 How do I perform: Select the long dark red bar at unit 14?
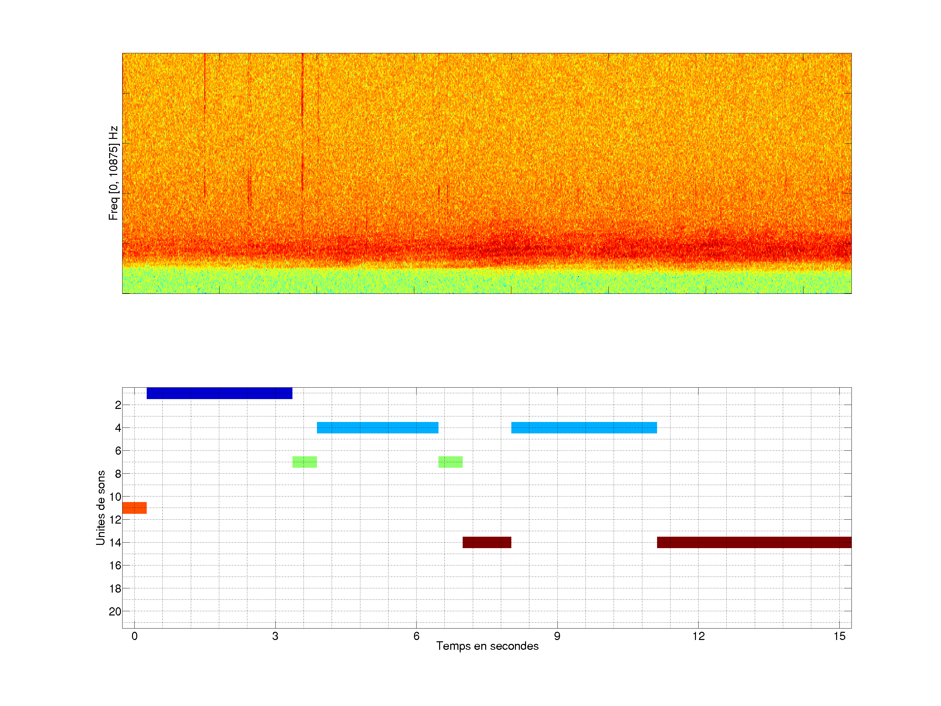click(x=754, y=543)
